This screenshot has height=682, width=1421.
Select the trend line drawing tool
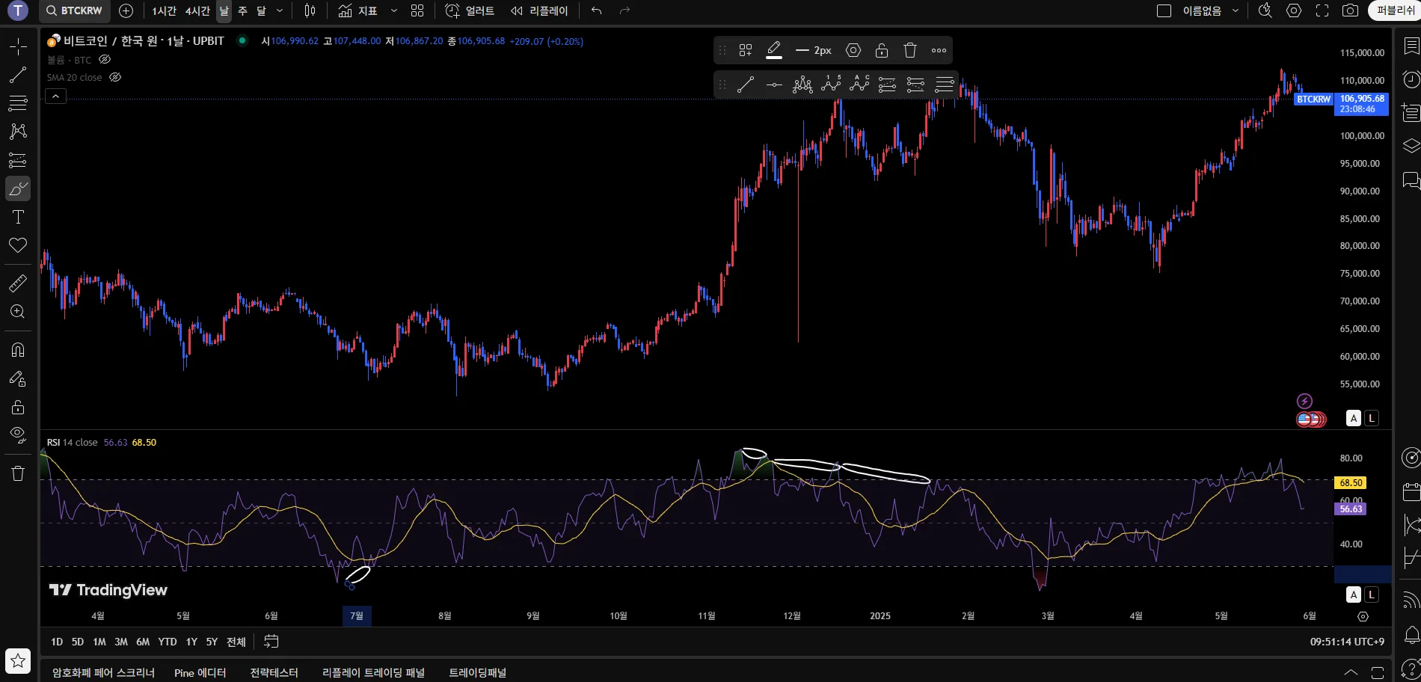pyautogui.click(x=18, y=75)
